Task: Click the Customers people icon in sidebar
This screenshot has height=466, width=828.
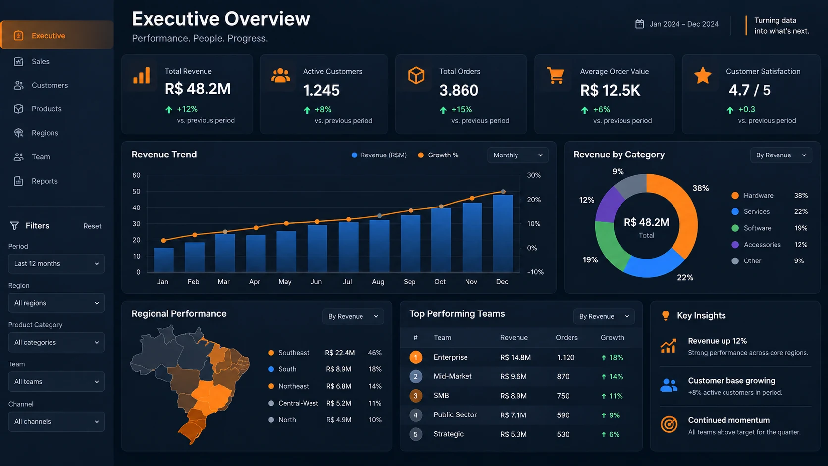Action: click(19, 85)
